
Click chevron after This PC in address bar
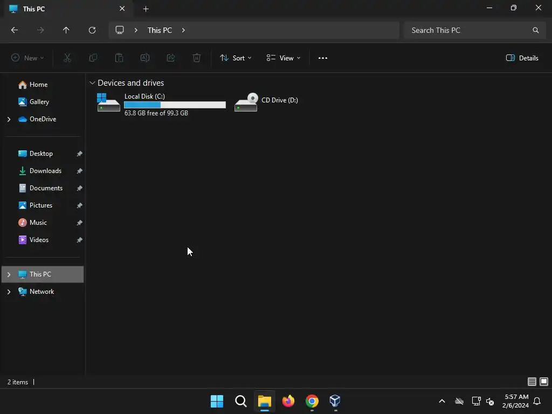click(x=183, y=30)
